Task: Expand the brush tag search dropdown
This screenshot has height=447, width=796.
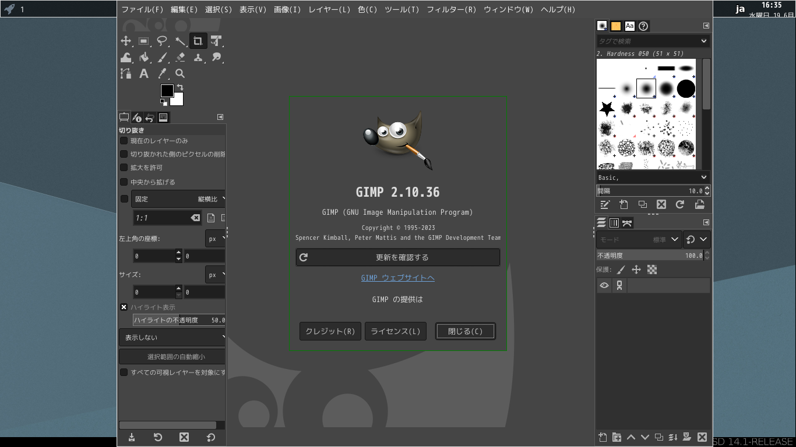Action: (703, 41)
